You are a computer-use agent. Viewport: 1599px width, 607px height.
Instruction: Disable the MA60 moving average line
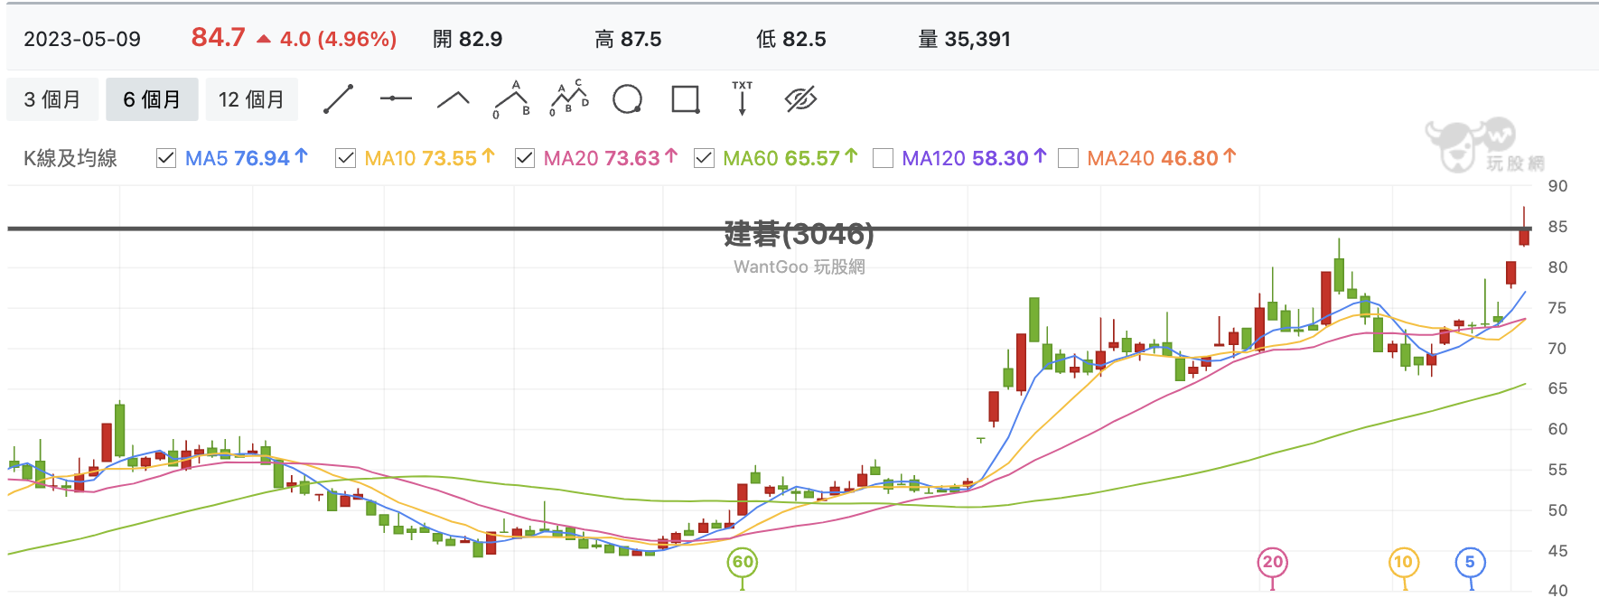(x=704, y=158)
